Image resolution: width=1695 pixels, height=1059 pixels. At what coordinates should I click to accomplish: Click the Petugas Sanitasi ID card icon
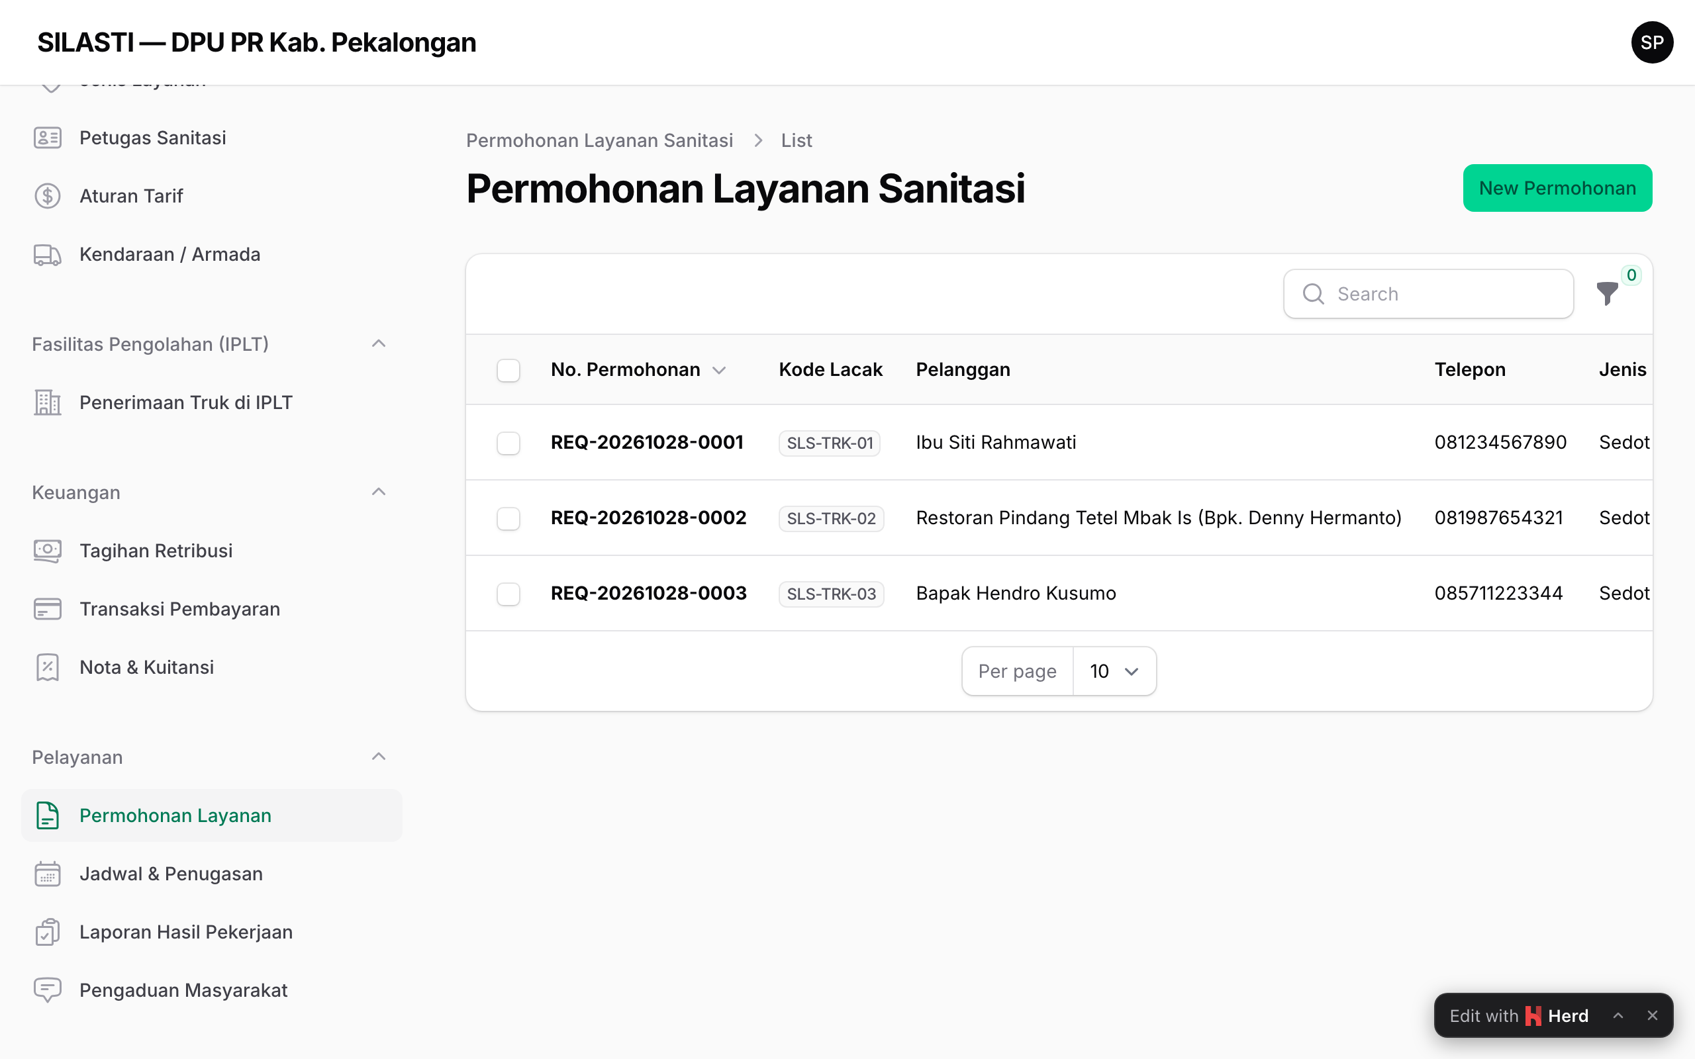(48, 138)
